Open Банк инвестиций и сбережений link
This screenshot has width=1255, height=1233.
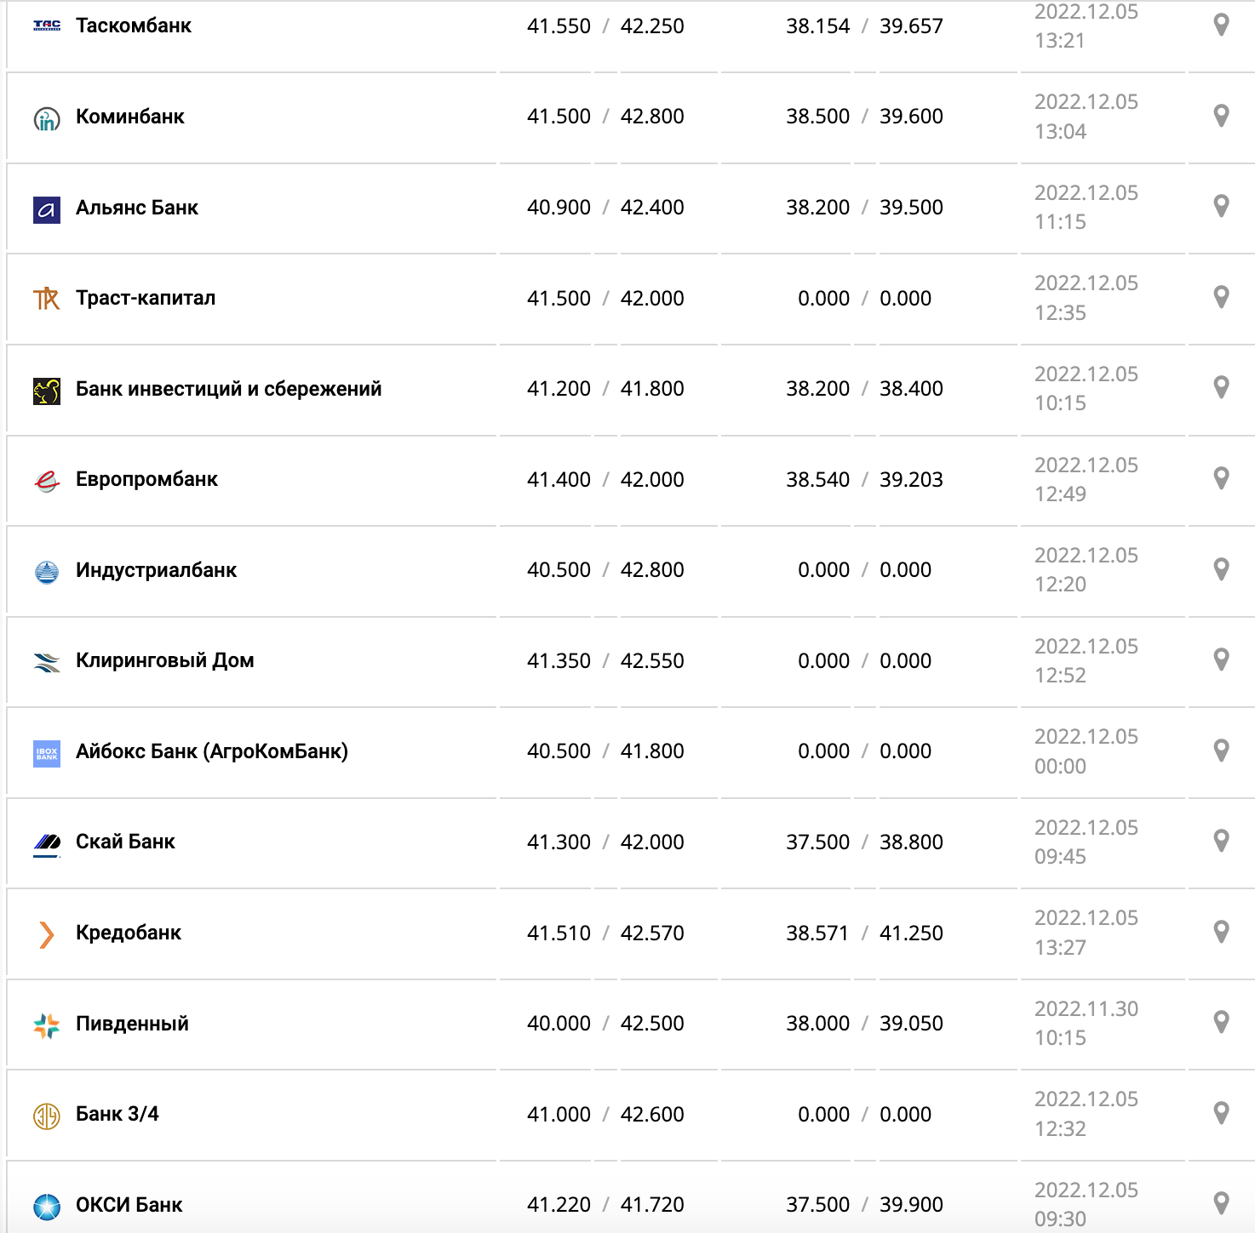[228, 389]
